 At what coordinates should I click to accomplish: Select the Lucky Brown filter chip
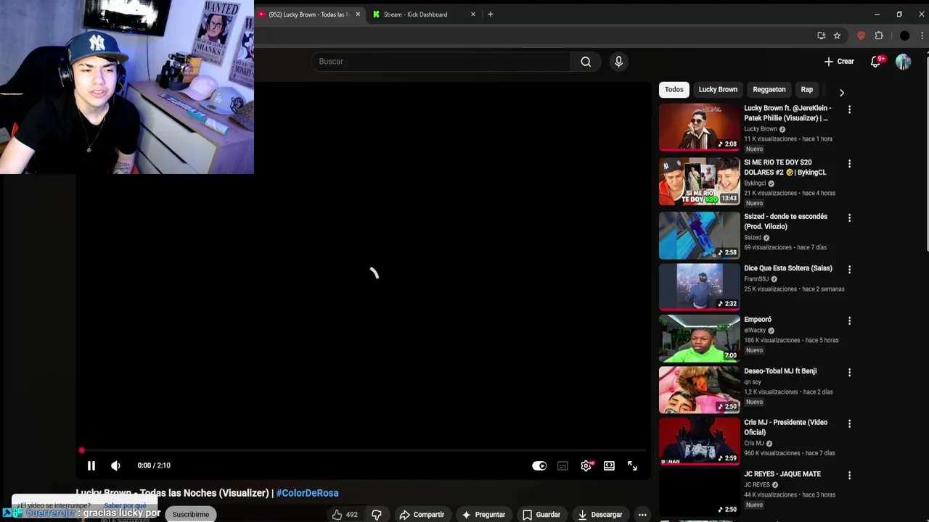point(718,89)
